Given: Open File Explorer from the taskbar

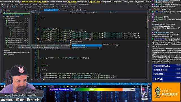Looking at the screenshot, I should point(45,86).
